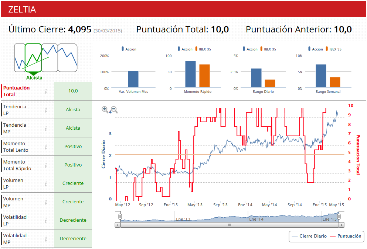Click the Creciente value for Volumen MP

[x=73, y=201]
